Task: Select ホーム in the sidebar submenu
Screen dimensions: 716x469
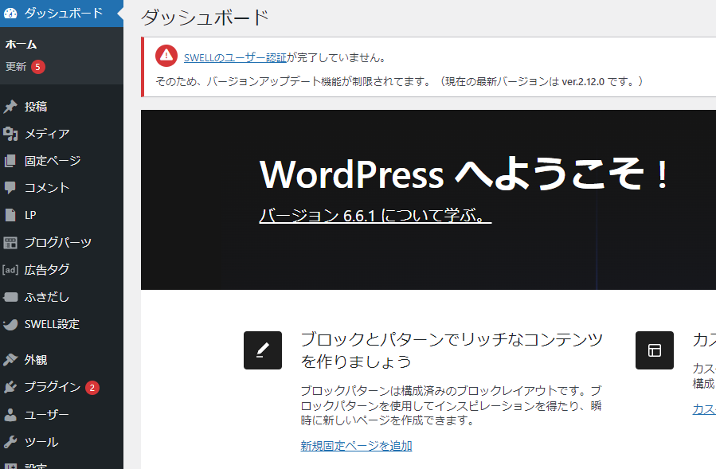Action: coord(21,45)
